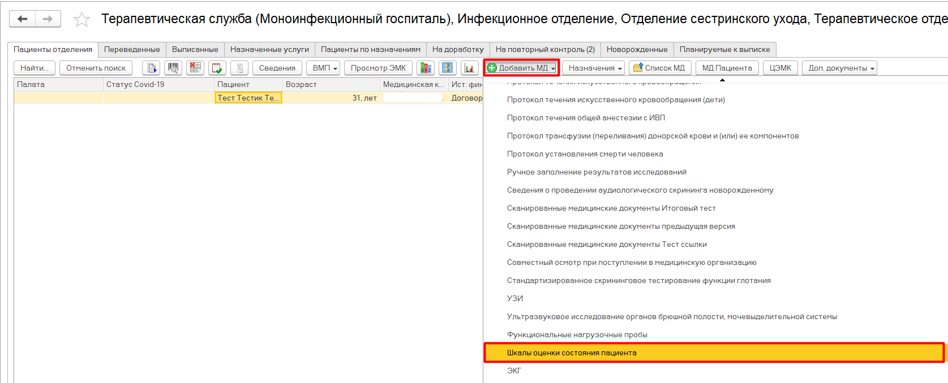Expand the Назначения dropdown

tap(595, 68)
